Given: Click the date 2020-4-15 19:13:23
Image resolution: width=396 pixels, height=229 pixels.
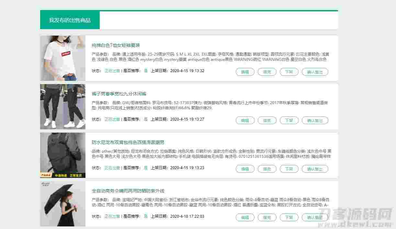Looking at the screenshot, I should click(x=187, y=168).
